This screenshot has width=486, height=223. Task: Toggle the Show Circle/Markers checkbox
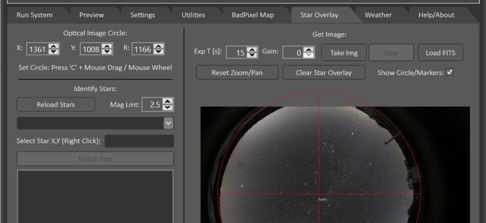(450, 72)
